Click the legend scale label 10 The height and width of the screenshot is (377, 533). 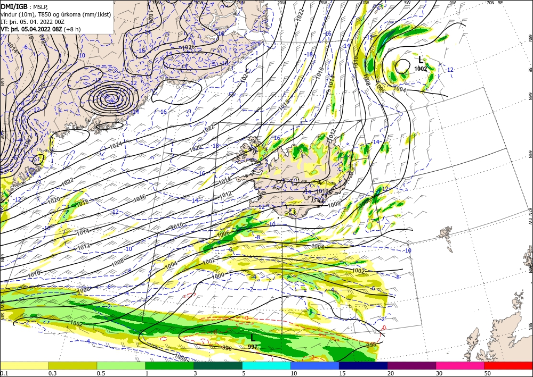tap(294, 373)
